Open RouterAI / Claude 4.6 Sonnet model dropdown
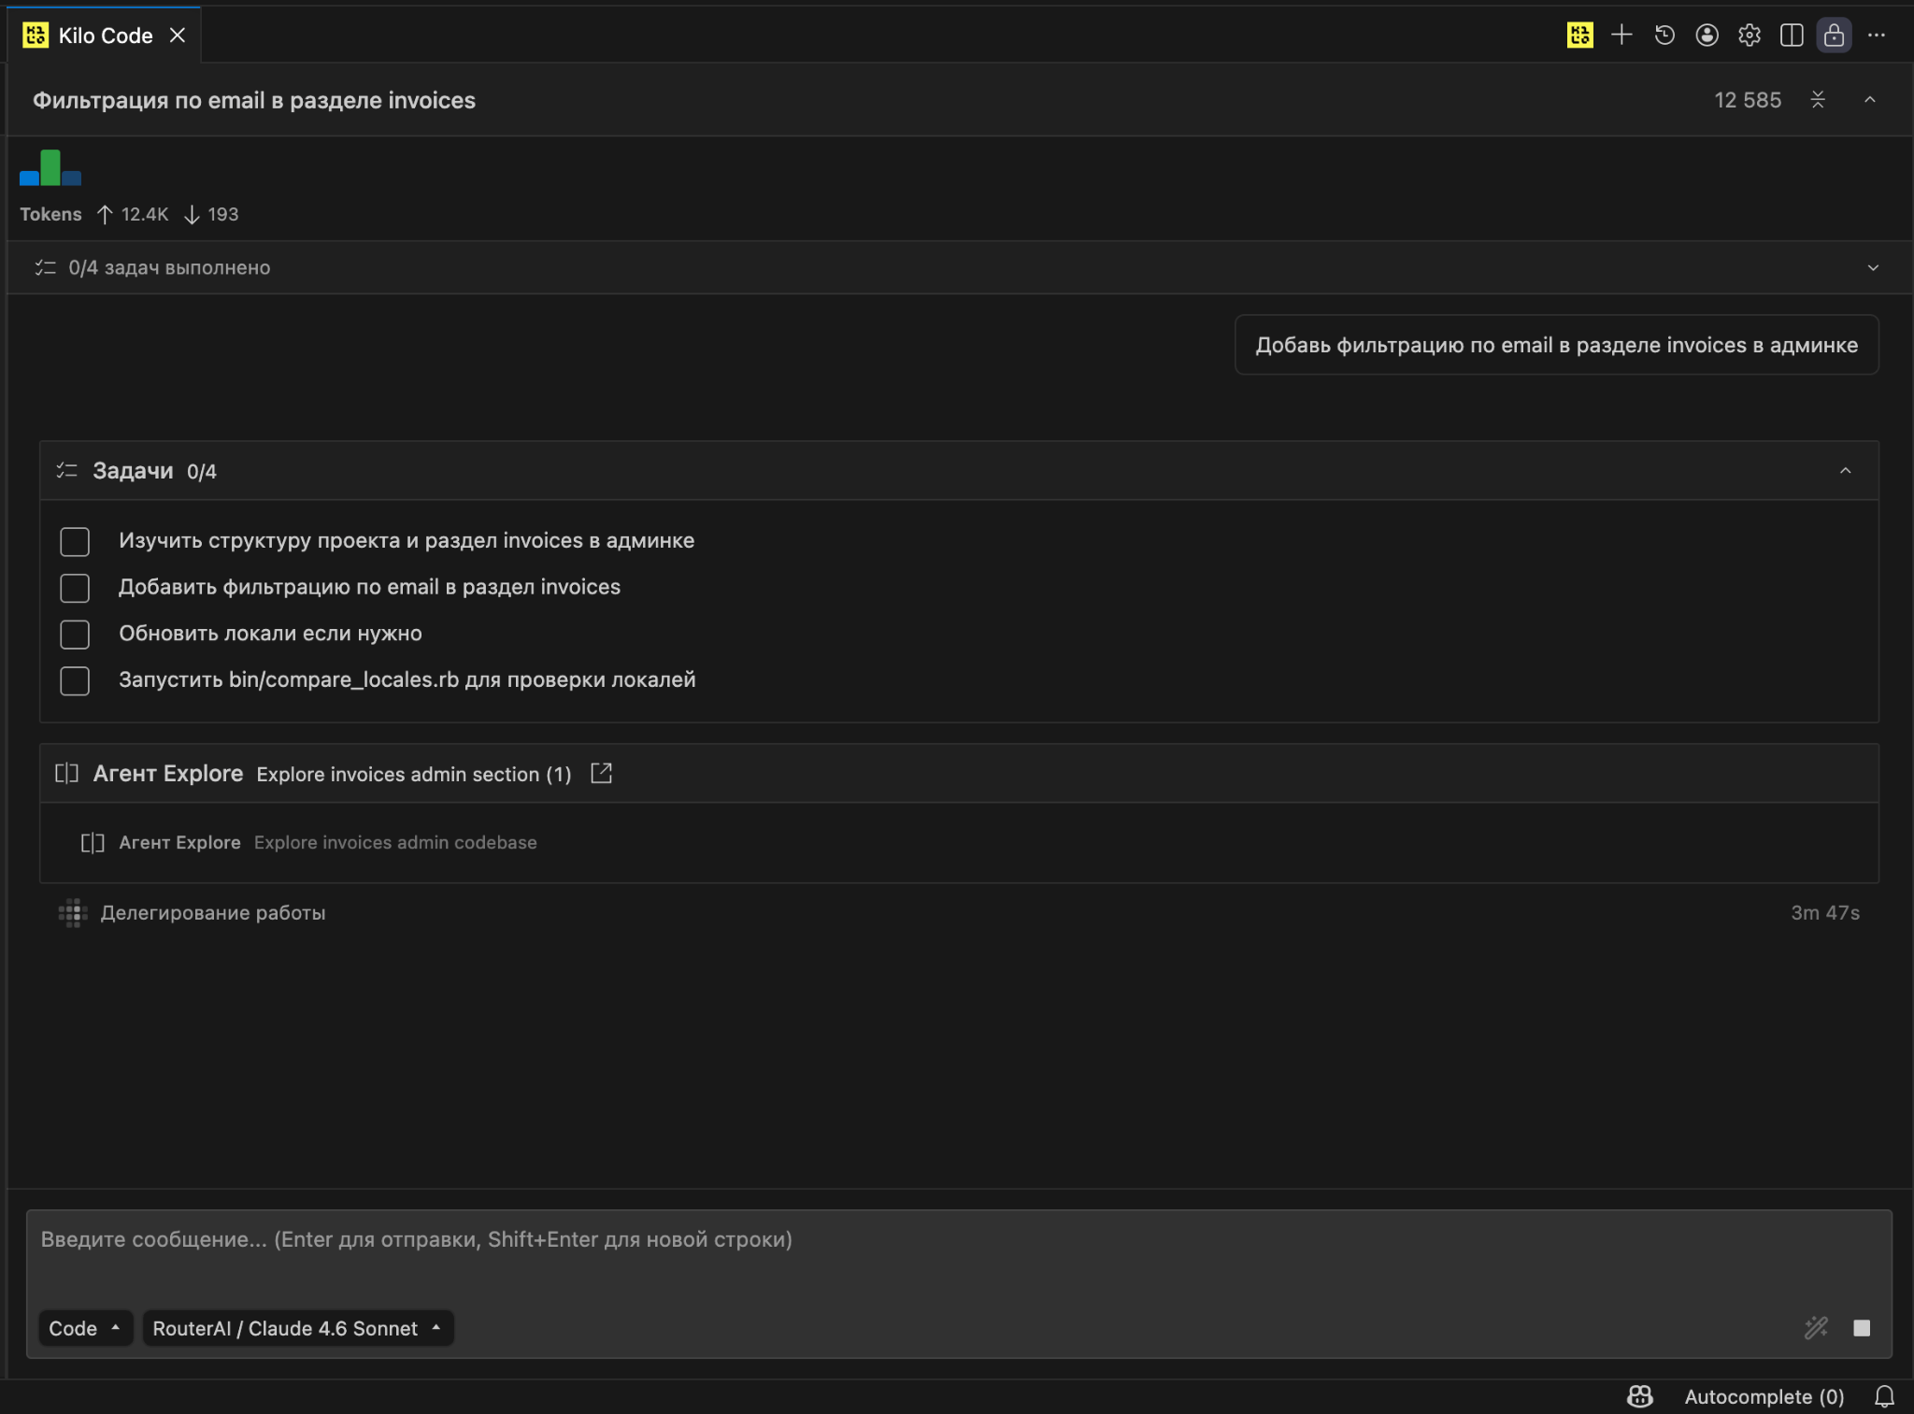Screen dimensions: 1914x1414 (x=297, y=1328)
